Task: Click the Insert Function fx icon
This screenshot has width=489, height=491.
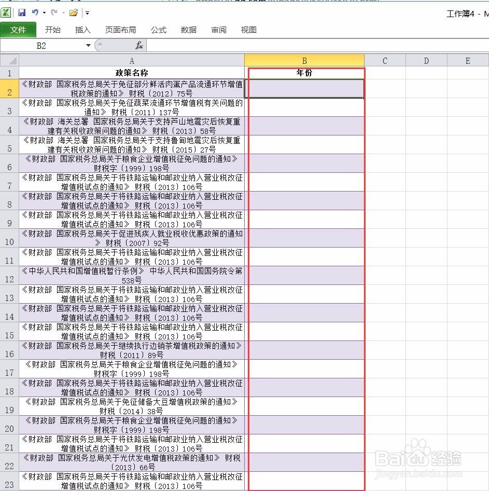Action: tap(138, 45)
